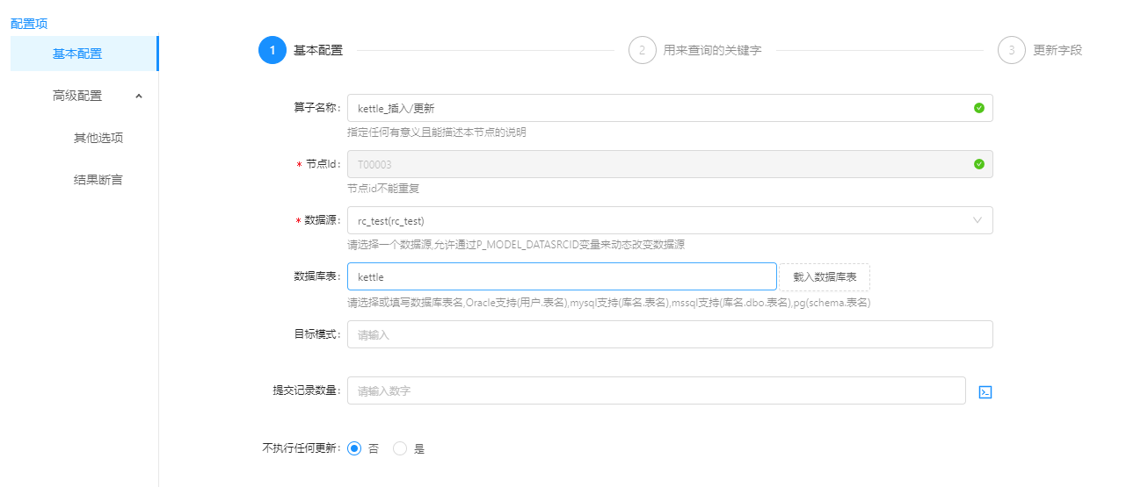Open 结果断言 in the sidebar

[x=98, y=180]
